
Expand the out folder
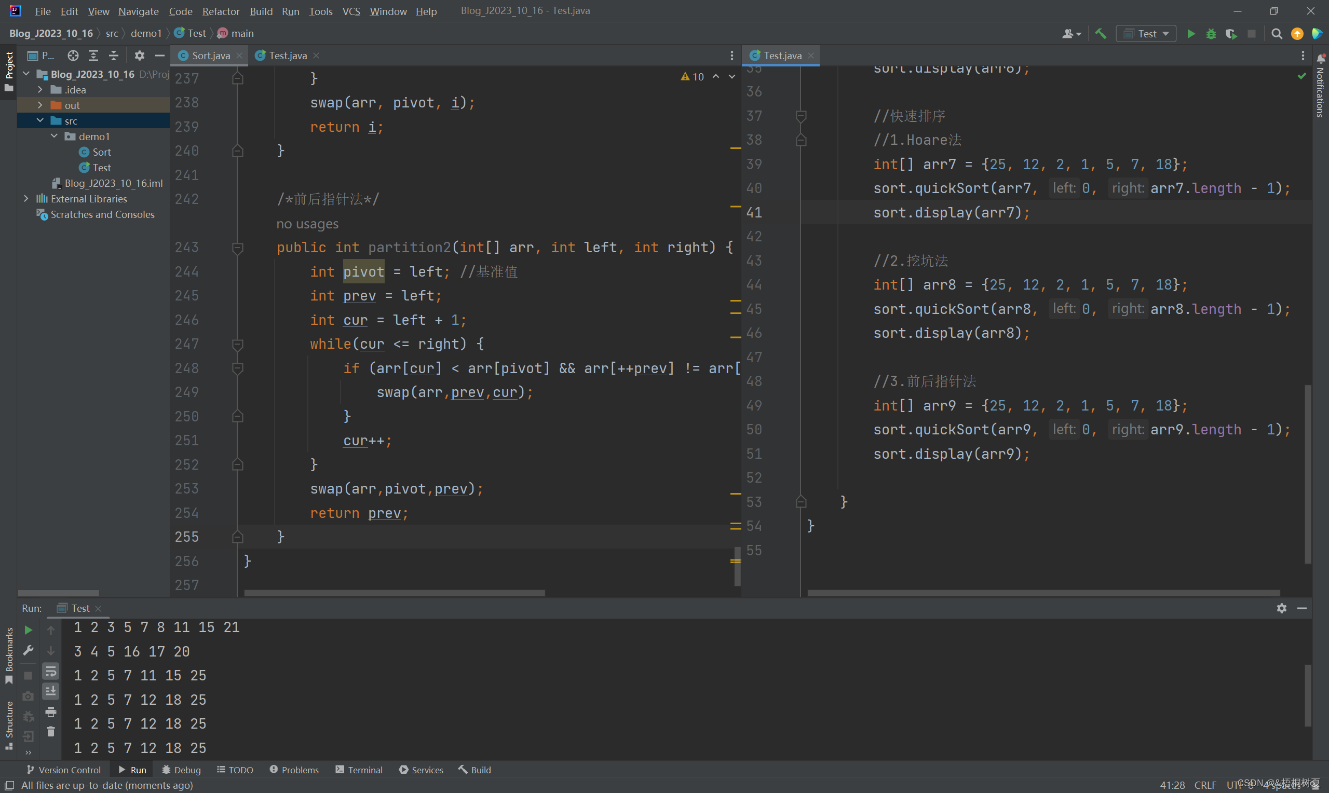coord(40,105)
